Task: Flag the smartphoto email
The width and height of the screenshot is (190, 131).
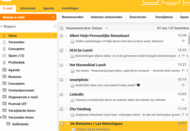Action: pos(183,85)
